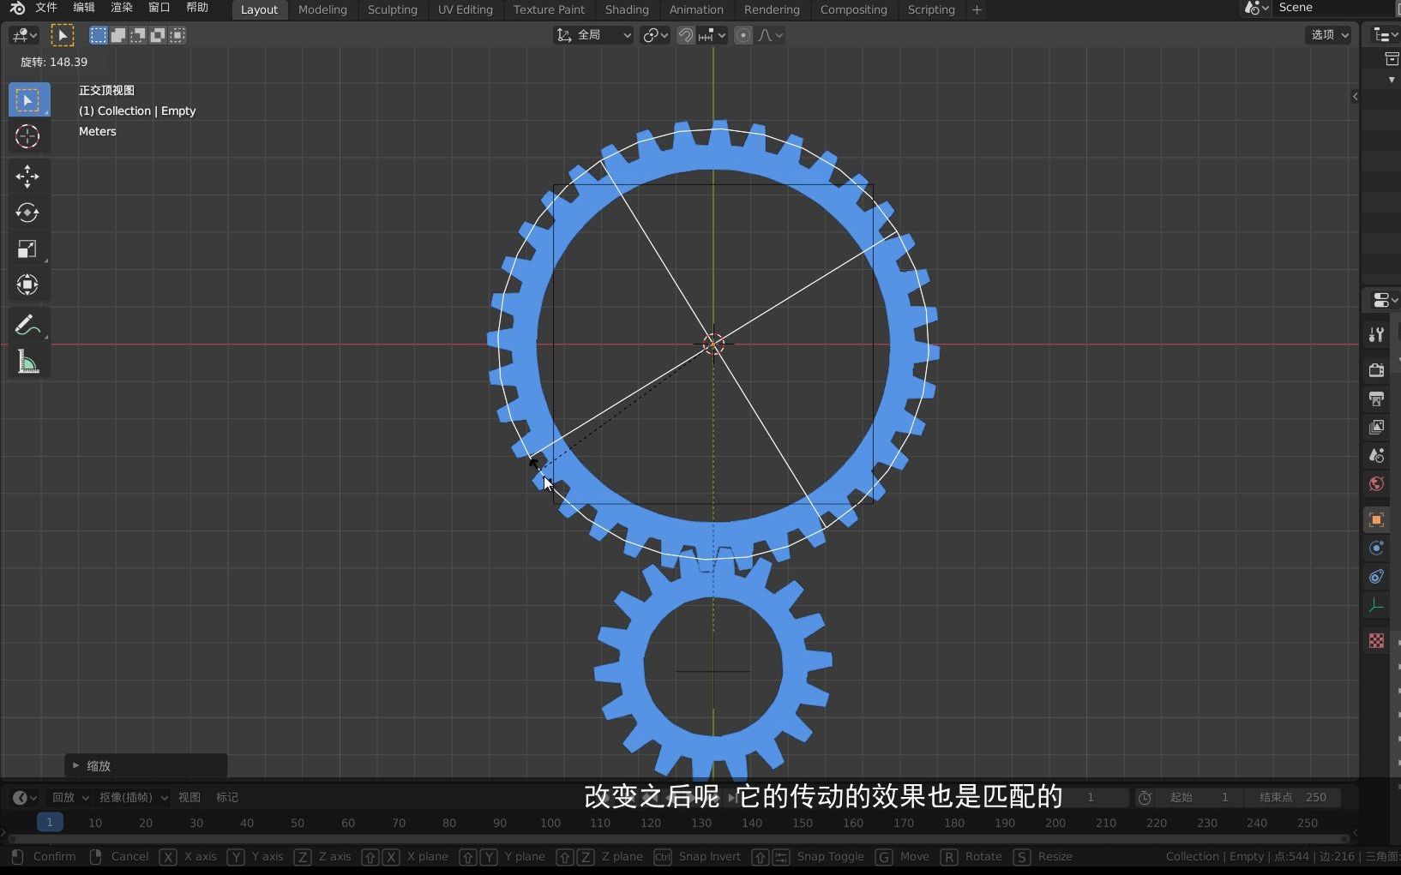Select the Rotate tool in the left toolbar
1401x875 pixels.
28,213
